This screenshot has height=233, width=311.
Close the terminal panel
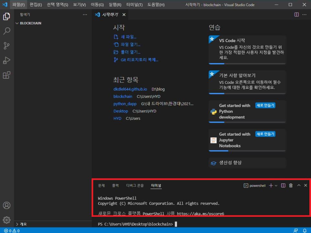(x=305, y=185)
